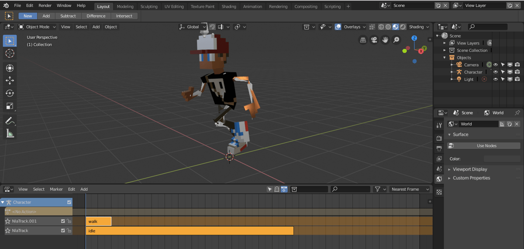Unlink the World datablock
The width and height of the screenshot is (524, 249).
[517, 124]
